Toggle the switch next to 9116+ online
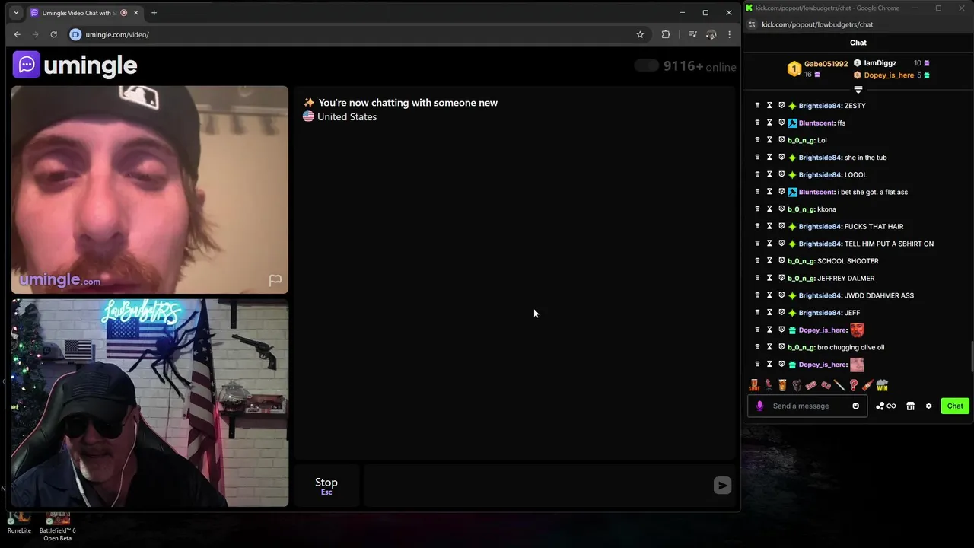Viewport: 974px width, 548px height. (647, 66)
